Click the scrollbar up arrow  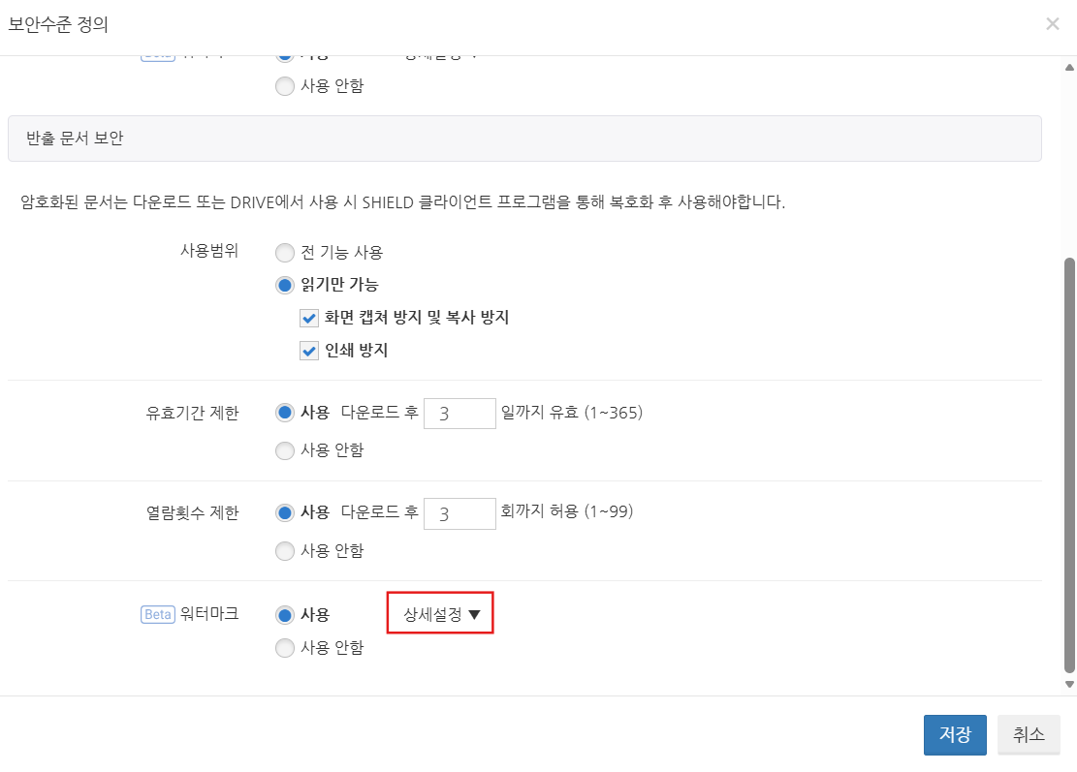1069,67
